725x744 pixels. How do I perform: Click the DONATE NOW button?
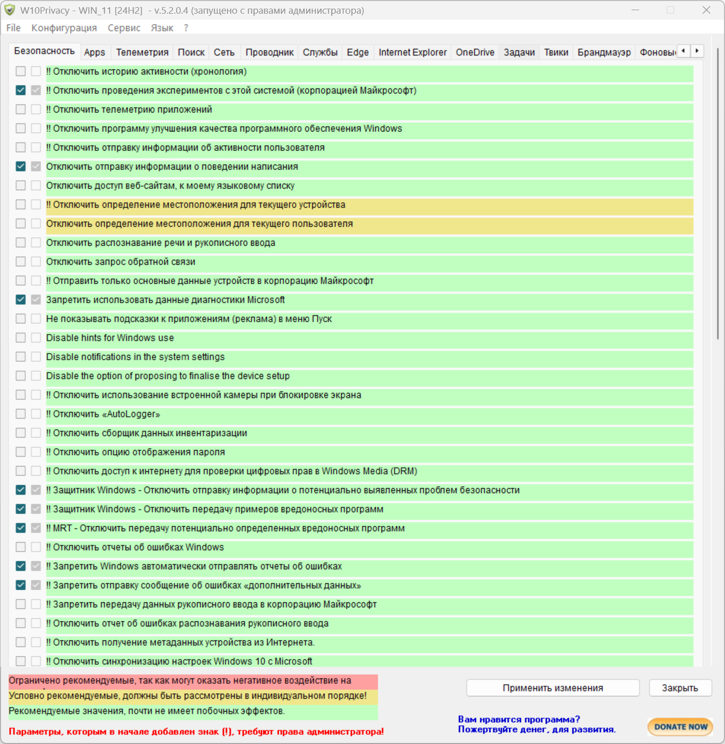click(x=680, y=727)
